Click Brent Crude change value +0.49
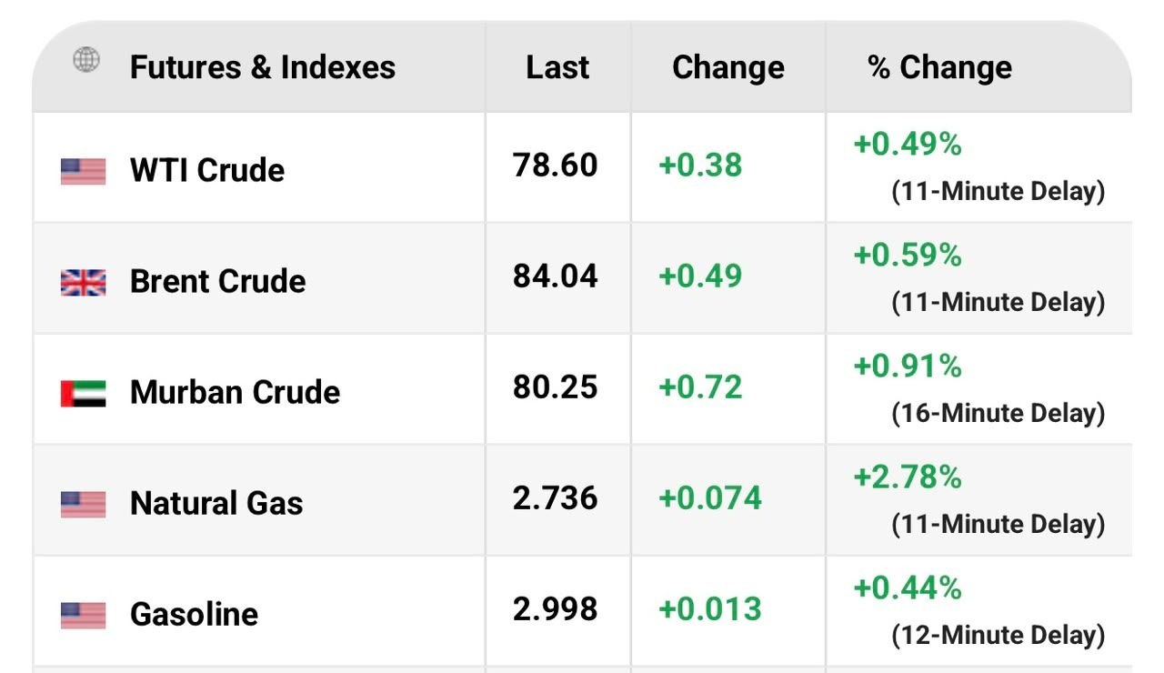The width and height of the screenshot is (1164, 673). tap(700, 276)
